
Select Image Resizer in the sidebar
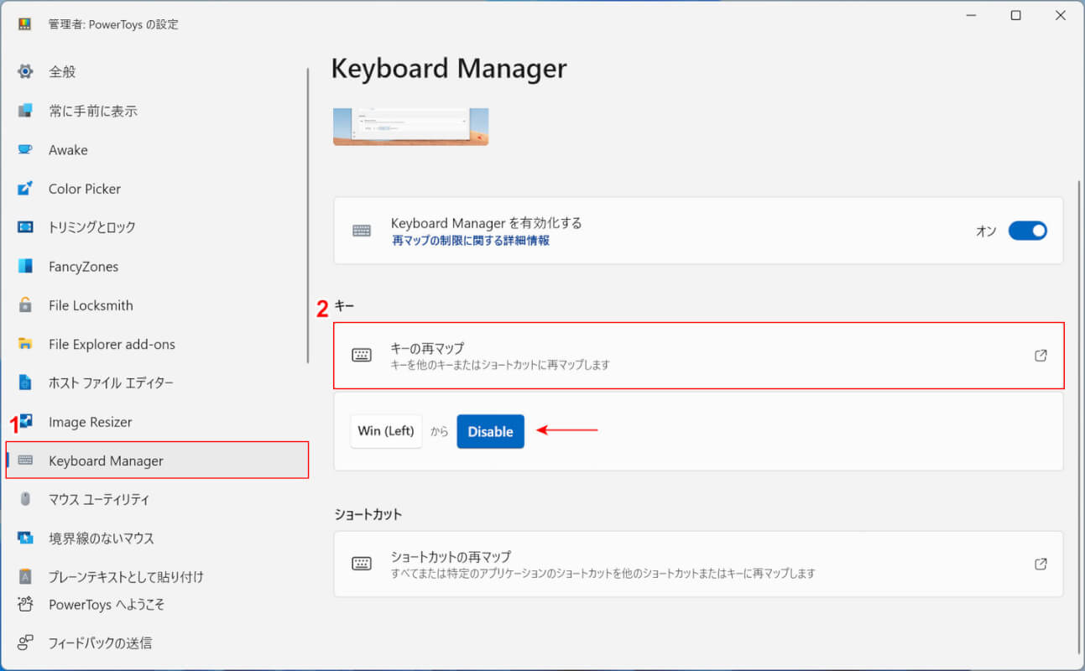point(157,421)
